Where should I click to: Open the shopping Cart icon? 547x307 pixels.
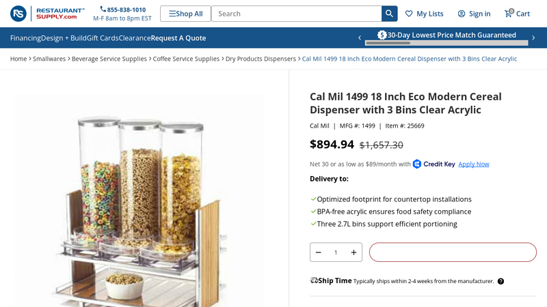click(509, 14)
